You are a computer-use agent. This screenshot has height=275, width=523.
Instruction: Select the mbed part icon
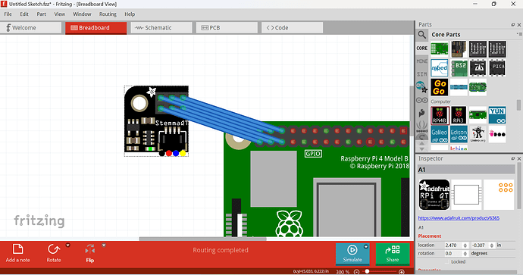440,68
